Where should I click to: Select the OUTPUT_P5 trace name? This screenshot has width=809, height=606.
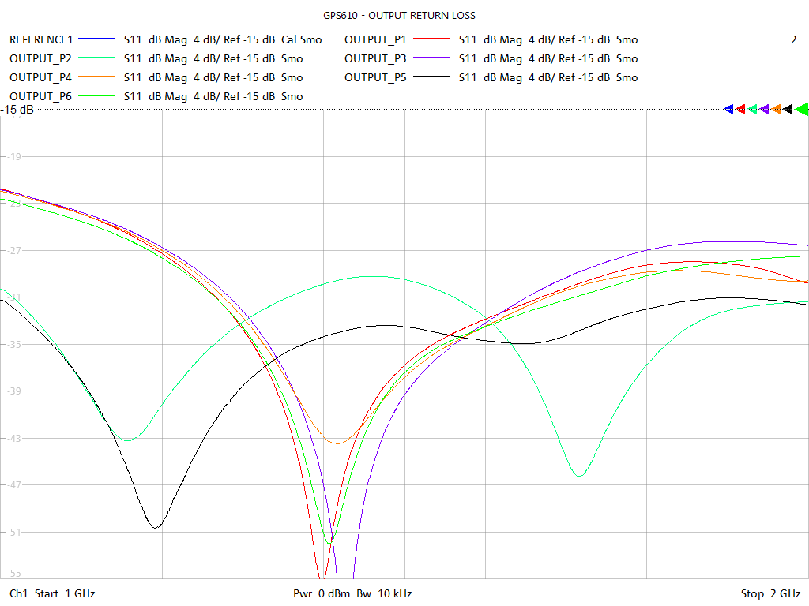[375, 77]
